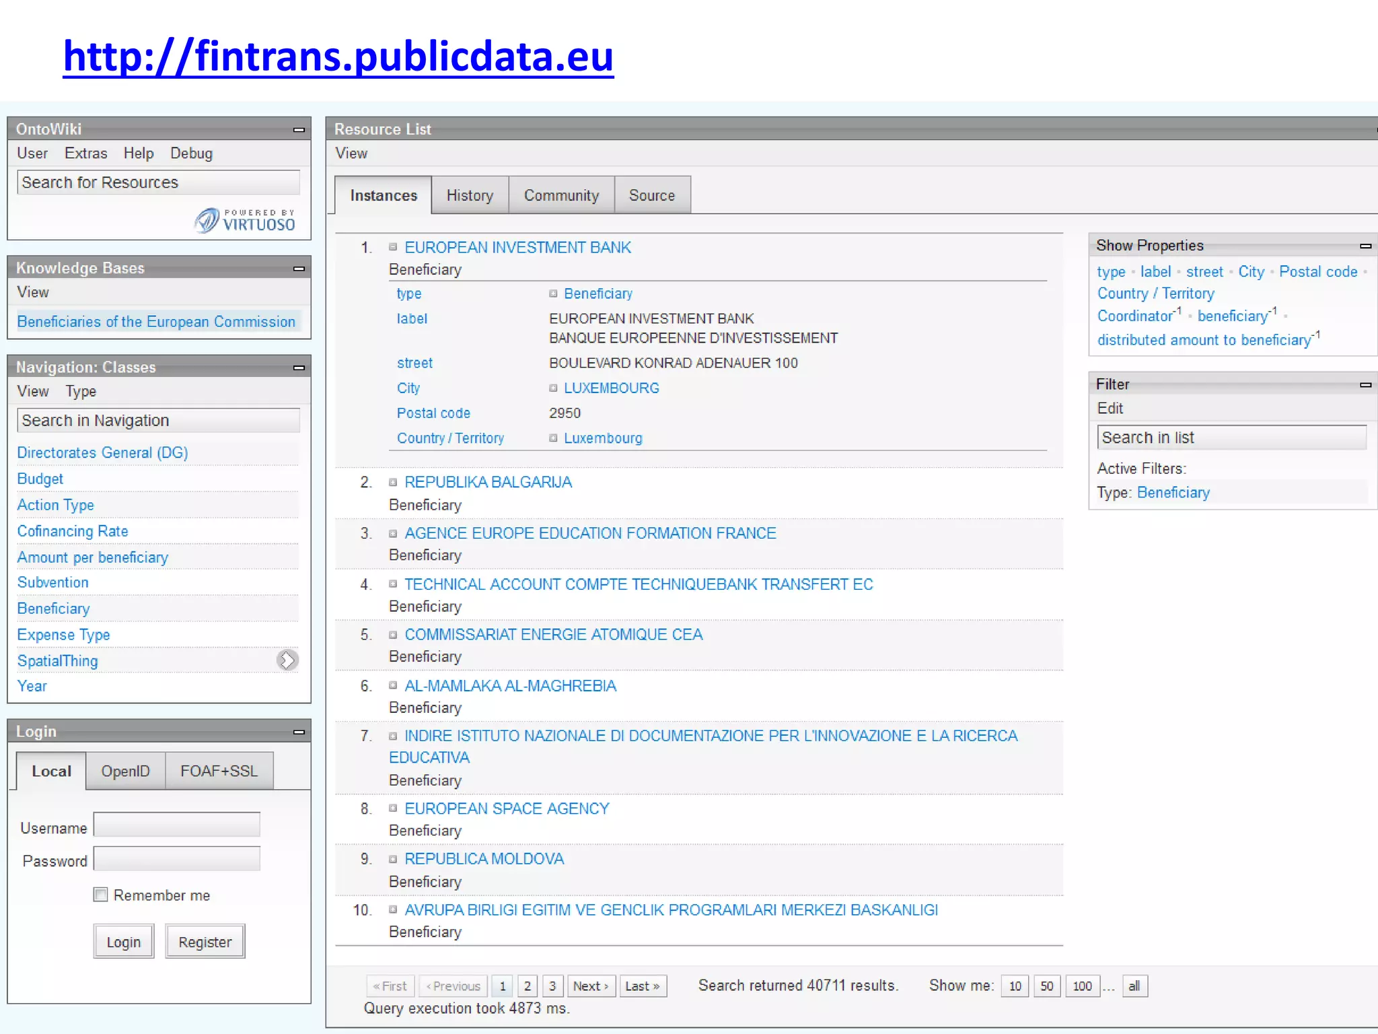The image size is (1378, 1034).
Task: Open fintrans.publicdata.eu link
Action: coord(338,57)
